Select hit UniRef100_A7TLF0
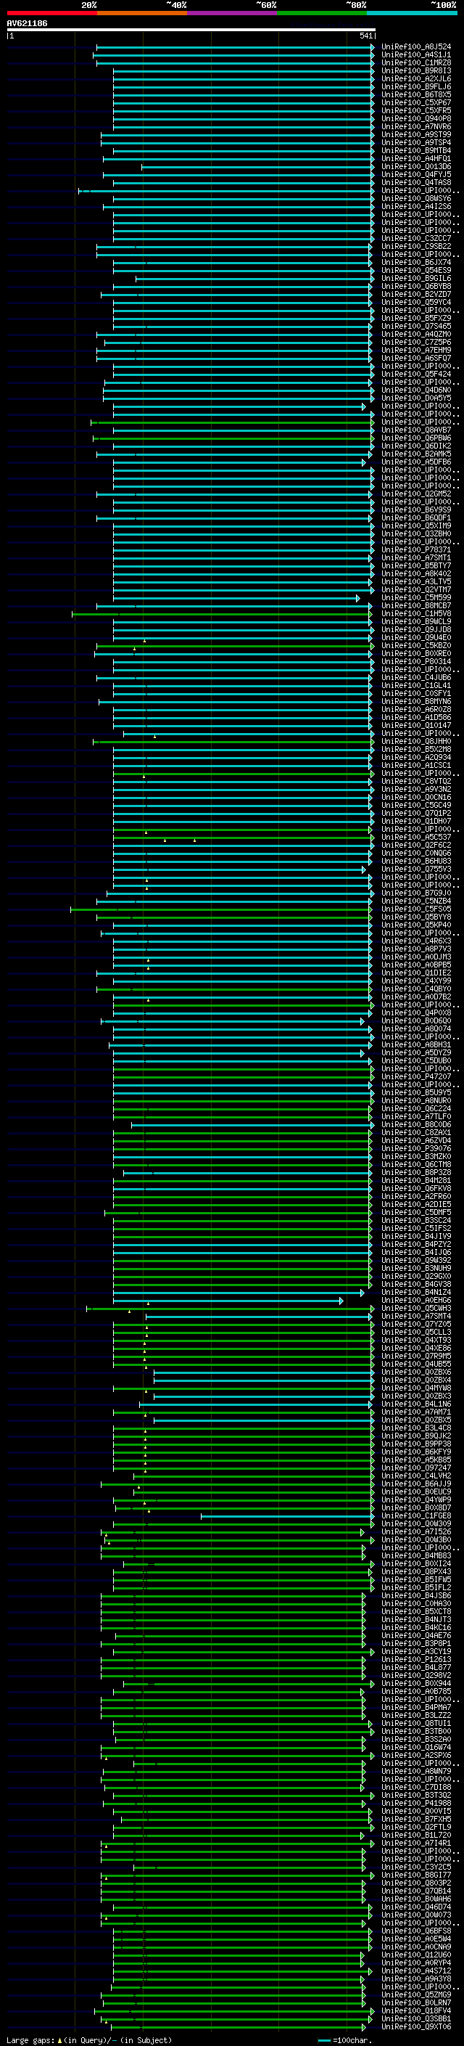 [x=416, y=1116]
